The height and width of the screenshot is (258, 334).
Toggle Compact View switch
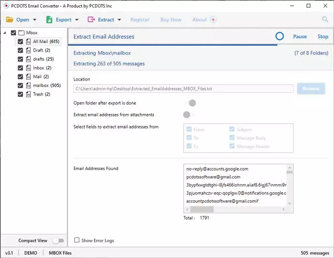58,240
